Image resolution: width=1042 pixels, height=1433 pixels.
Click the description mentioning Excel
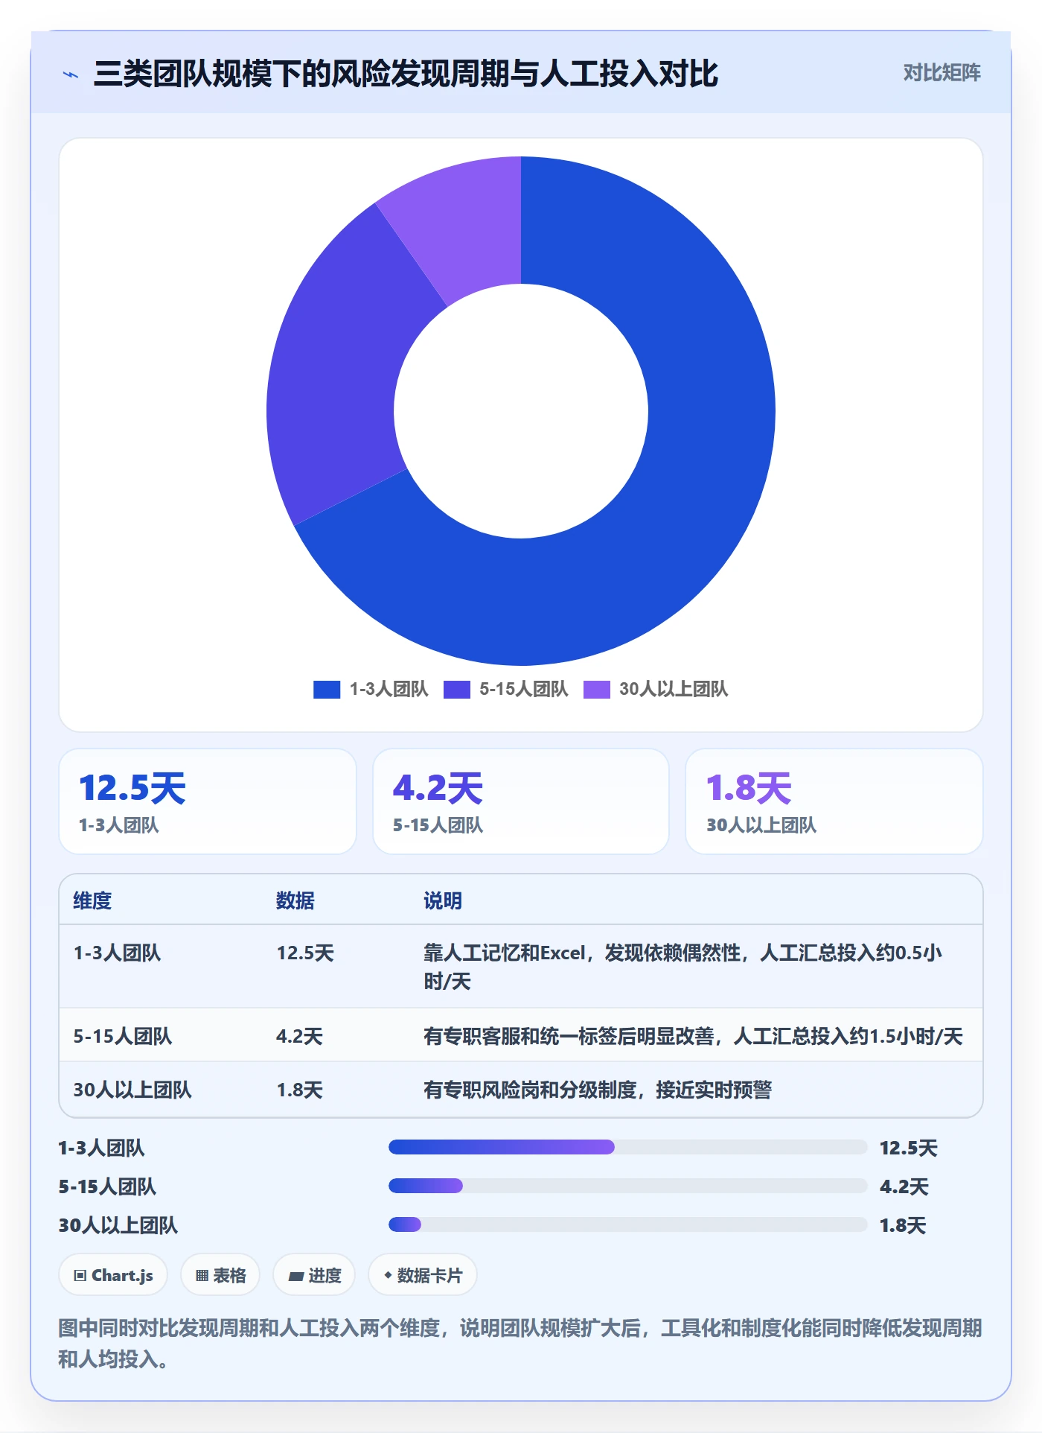(x=683, y=967)
